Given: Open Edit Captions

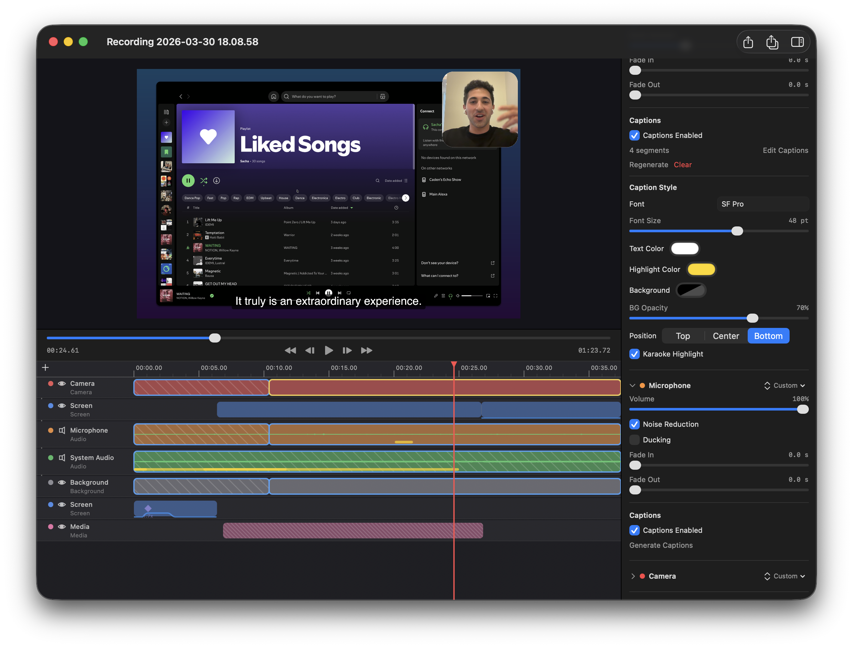Looking at the screenshot, I should tap(785, 151).
